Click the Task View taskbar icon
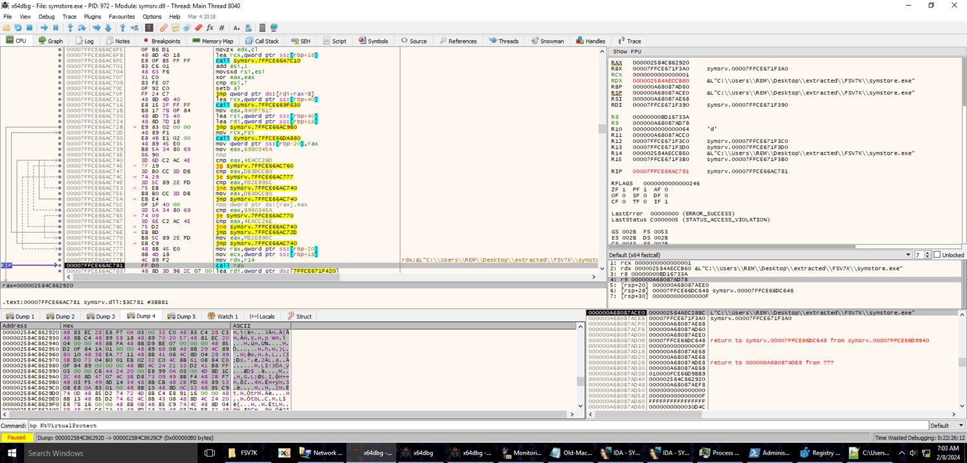 [210, 453]
